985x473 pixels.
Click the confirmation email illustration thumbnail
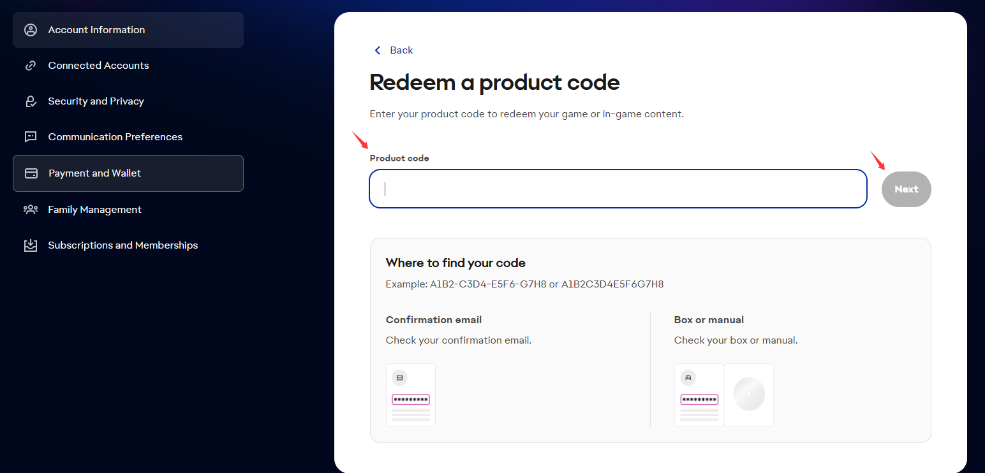(x=411, y=395)
